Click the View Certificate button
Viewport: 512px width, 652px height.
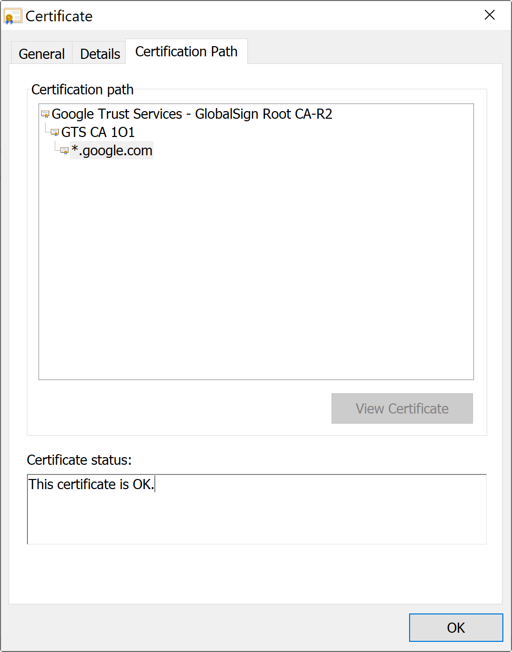tap(402, 408)
